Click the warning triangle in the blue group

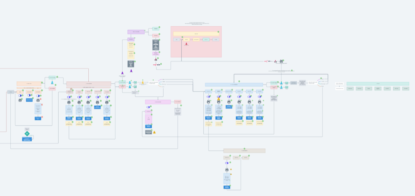click(219, 99)
